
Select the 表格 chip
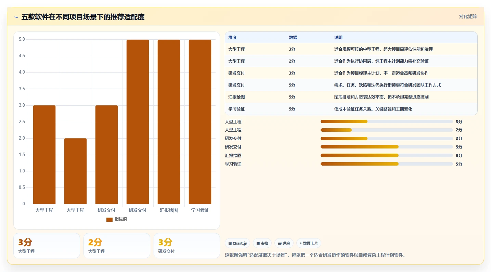[262, 243]
